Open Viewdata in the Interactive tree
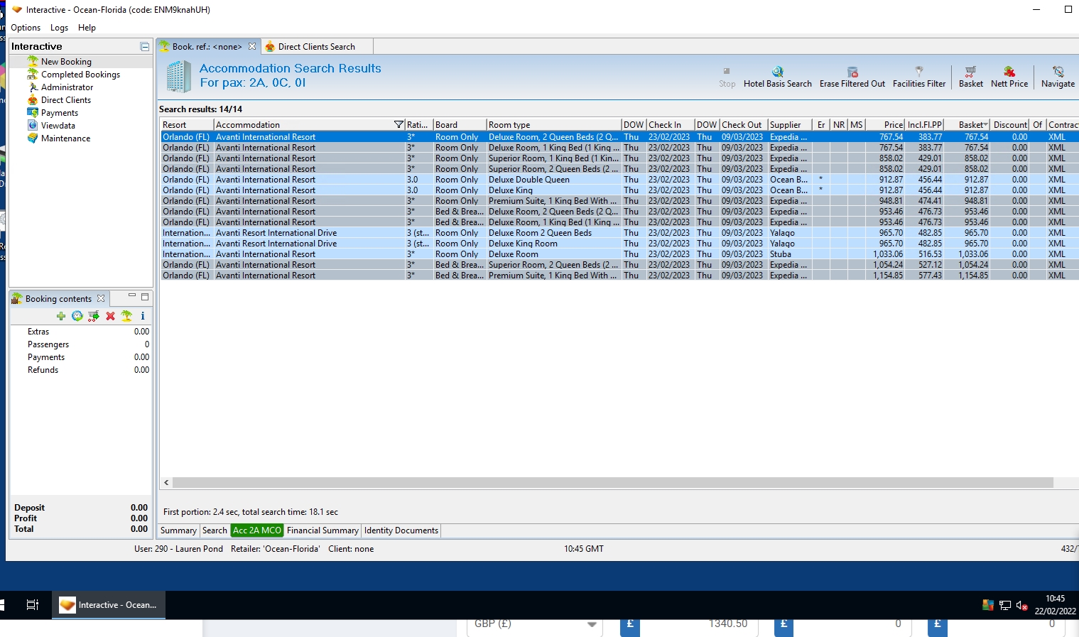The height and width of the screenshot is (637, 1079). tap(58, 126)
